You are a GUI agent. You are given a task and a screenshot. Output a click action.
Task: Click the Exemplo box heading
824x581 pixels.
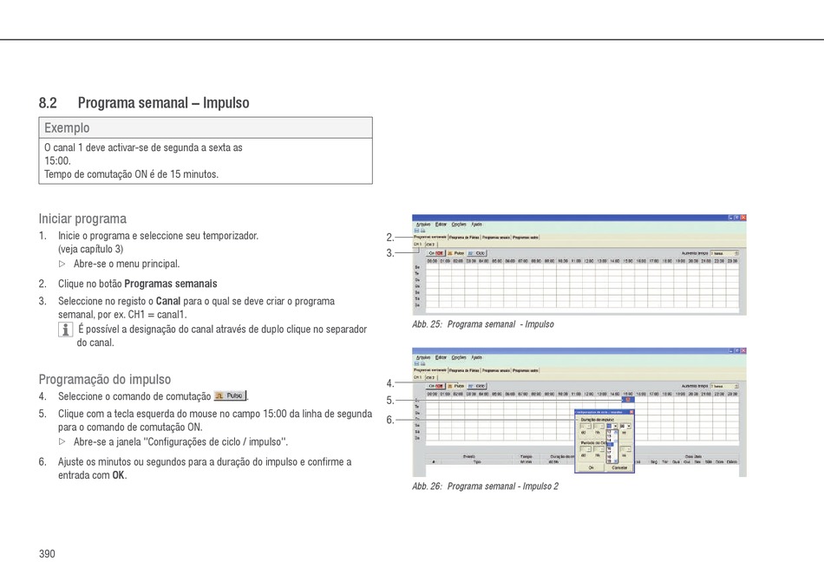67,127
